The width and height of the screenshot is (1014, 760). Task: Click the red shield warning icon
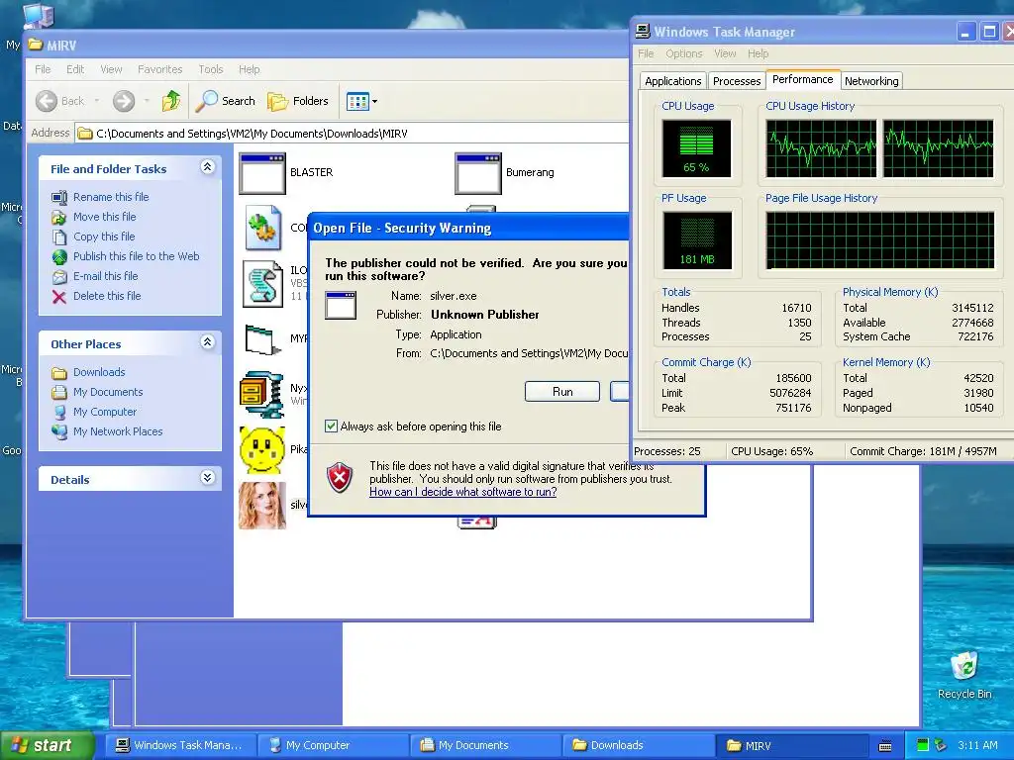[x=341, y=478]
